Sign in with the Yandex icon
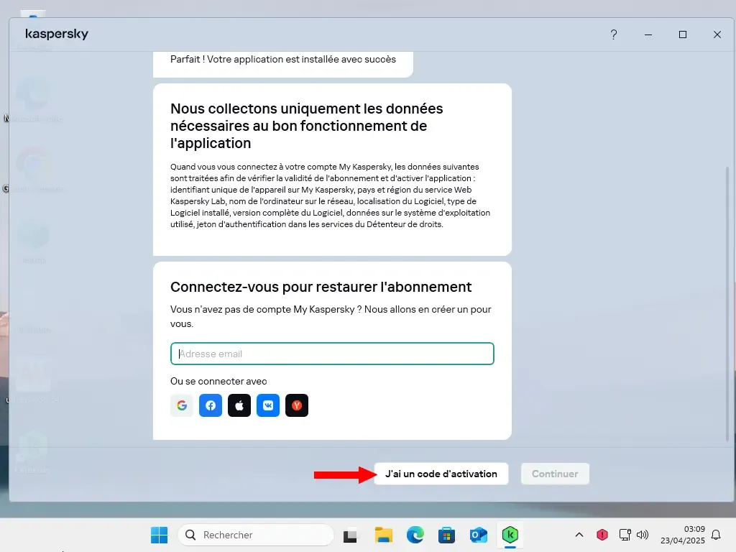736x552 pixels. (x=297, y=405)
